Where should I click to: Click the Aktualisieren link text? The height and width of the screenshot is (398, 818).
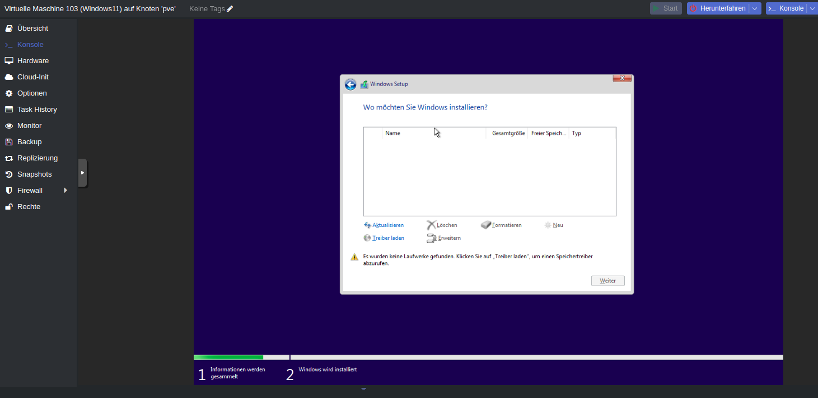click(x=388, y=225)
